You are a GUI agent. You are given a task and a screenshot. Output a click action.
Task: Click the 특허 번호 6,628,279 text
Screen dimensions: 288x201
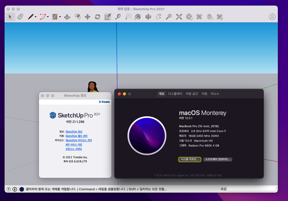[x=75, y=161]
